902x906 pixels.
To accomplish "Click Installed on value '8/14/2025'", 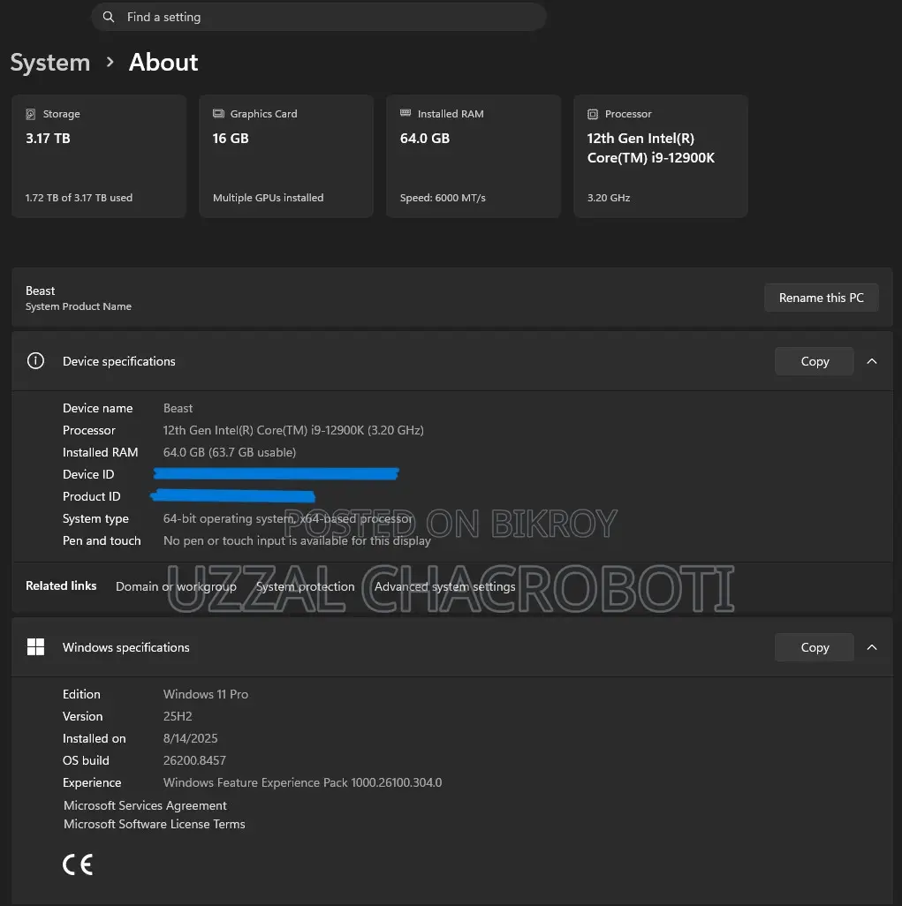I will [191, 738].
